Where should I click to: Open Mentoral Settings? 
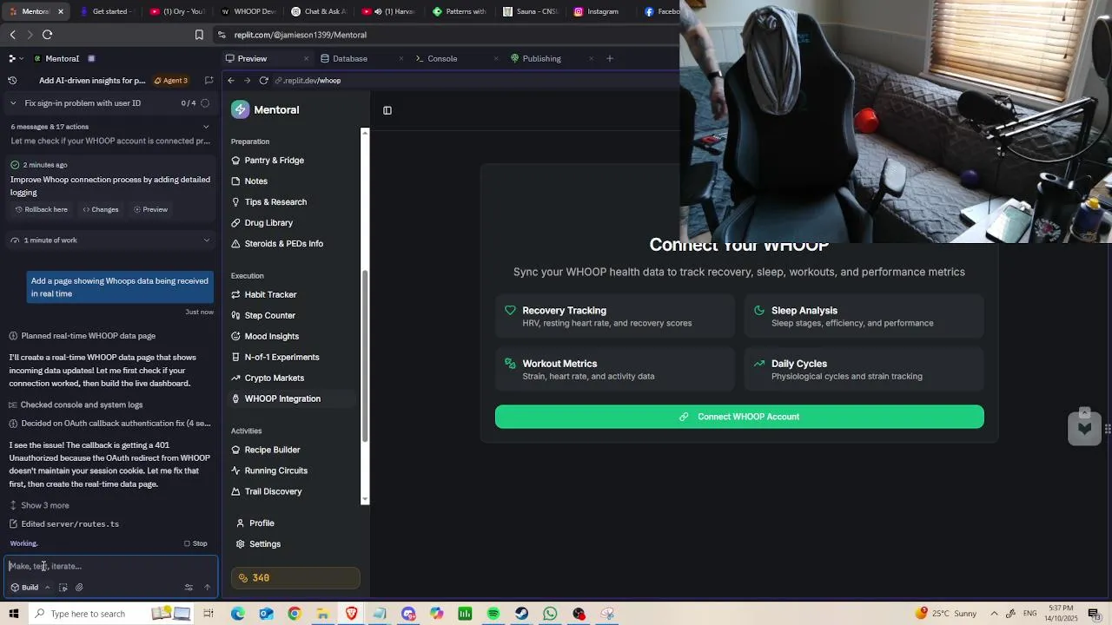[x=258, y=544]
